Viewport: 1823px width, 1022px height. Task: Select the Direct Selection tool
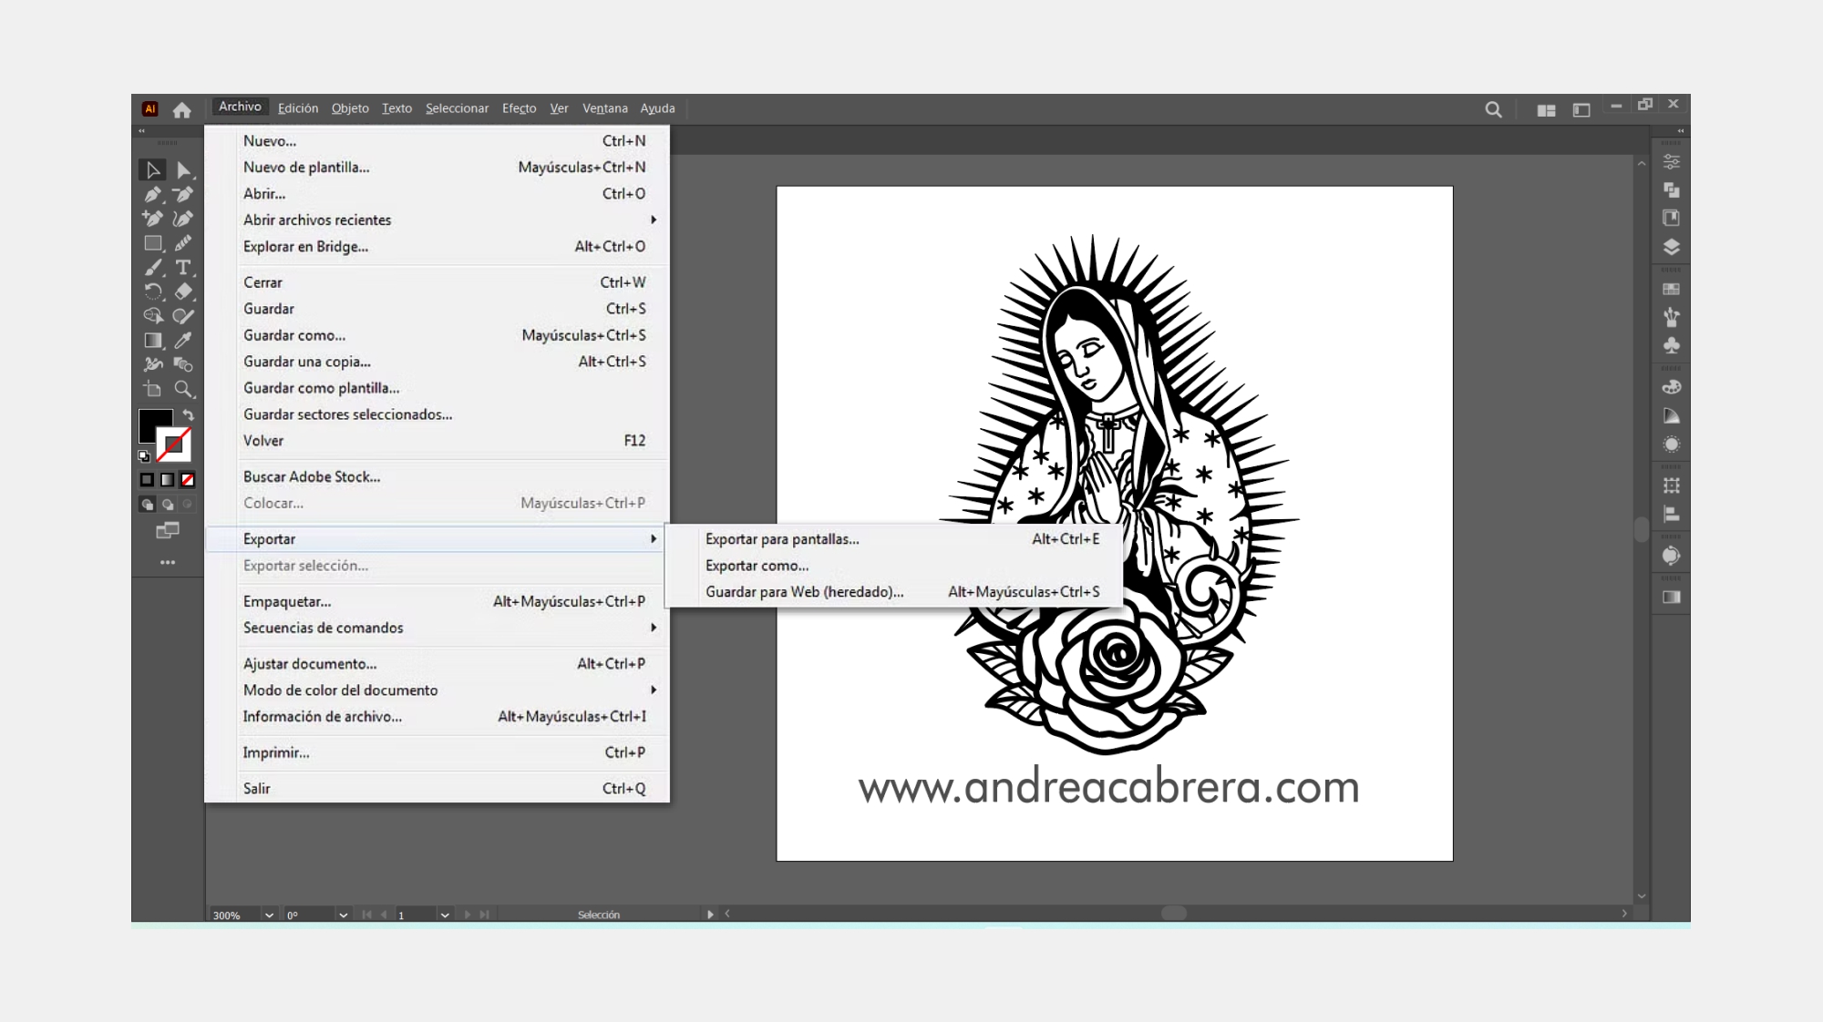pos(183,170)
